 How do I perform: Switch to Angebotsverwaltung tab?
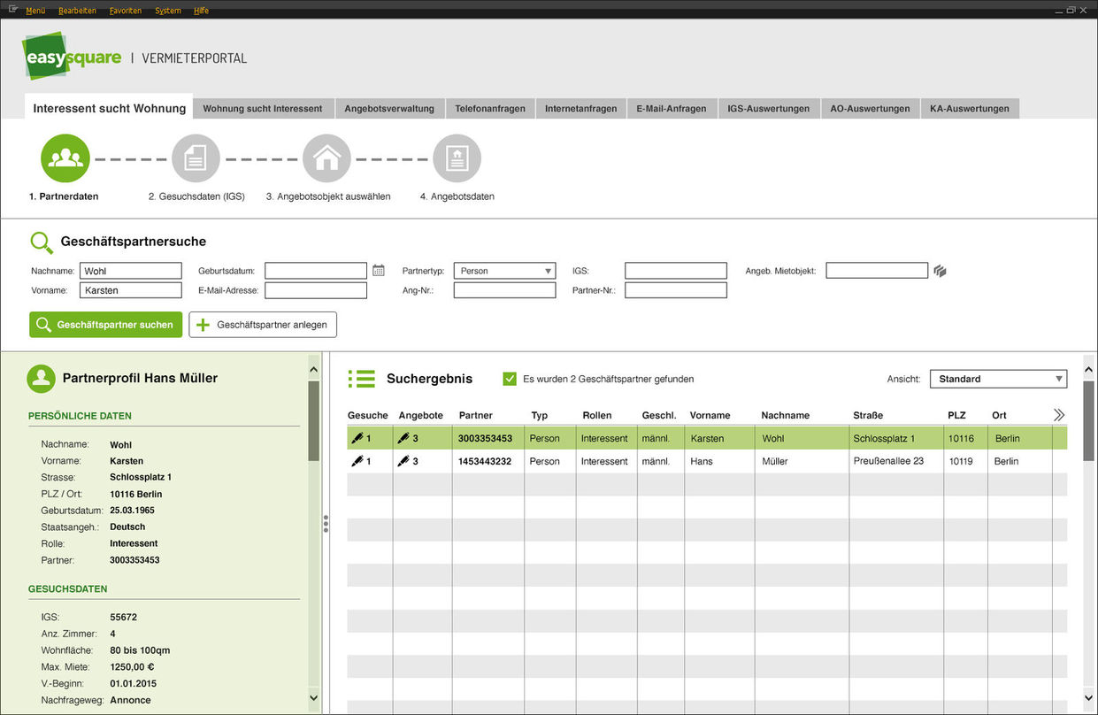pyautogui.click(x=389, y=109)
